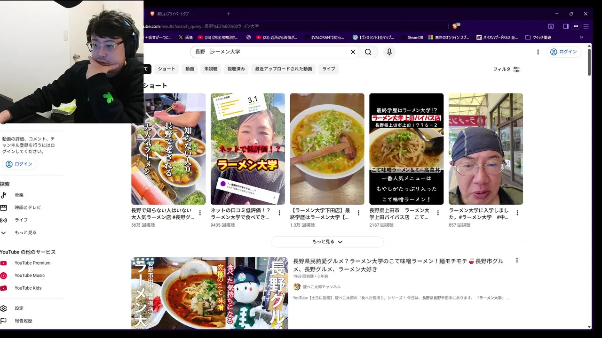Open options for ネットの口コミ低評価 short
602x338 pixels.
click(279, 213)
